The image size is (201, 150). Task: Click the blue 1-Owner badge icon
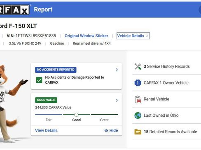[x=138, y=83]
